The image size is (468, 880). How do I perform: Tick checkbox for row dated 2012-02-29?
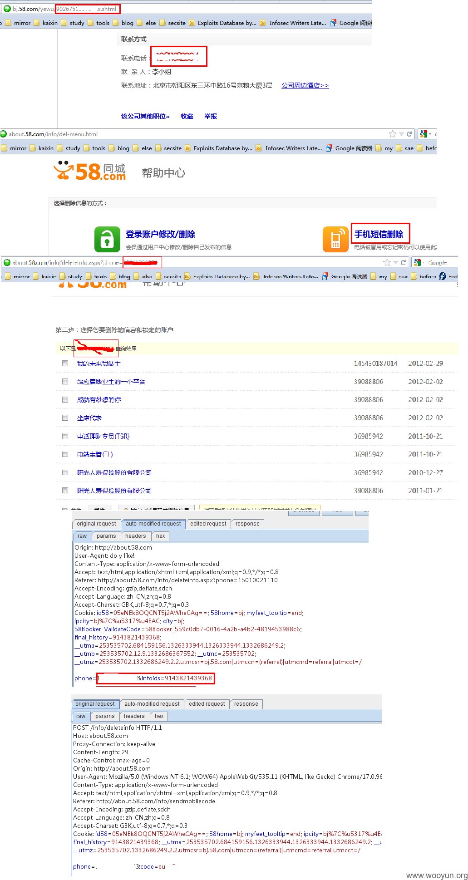tap(65, 363)
